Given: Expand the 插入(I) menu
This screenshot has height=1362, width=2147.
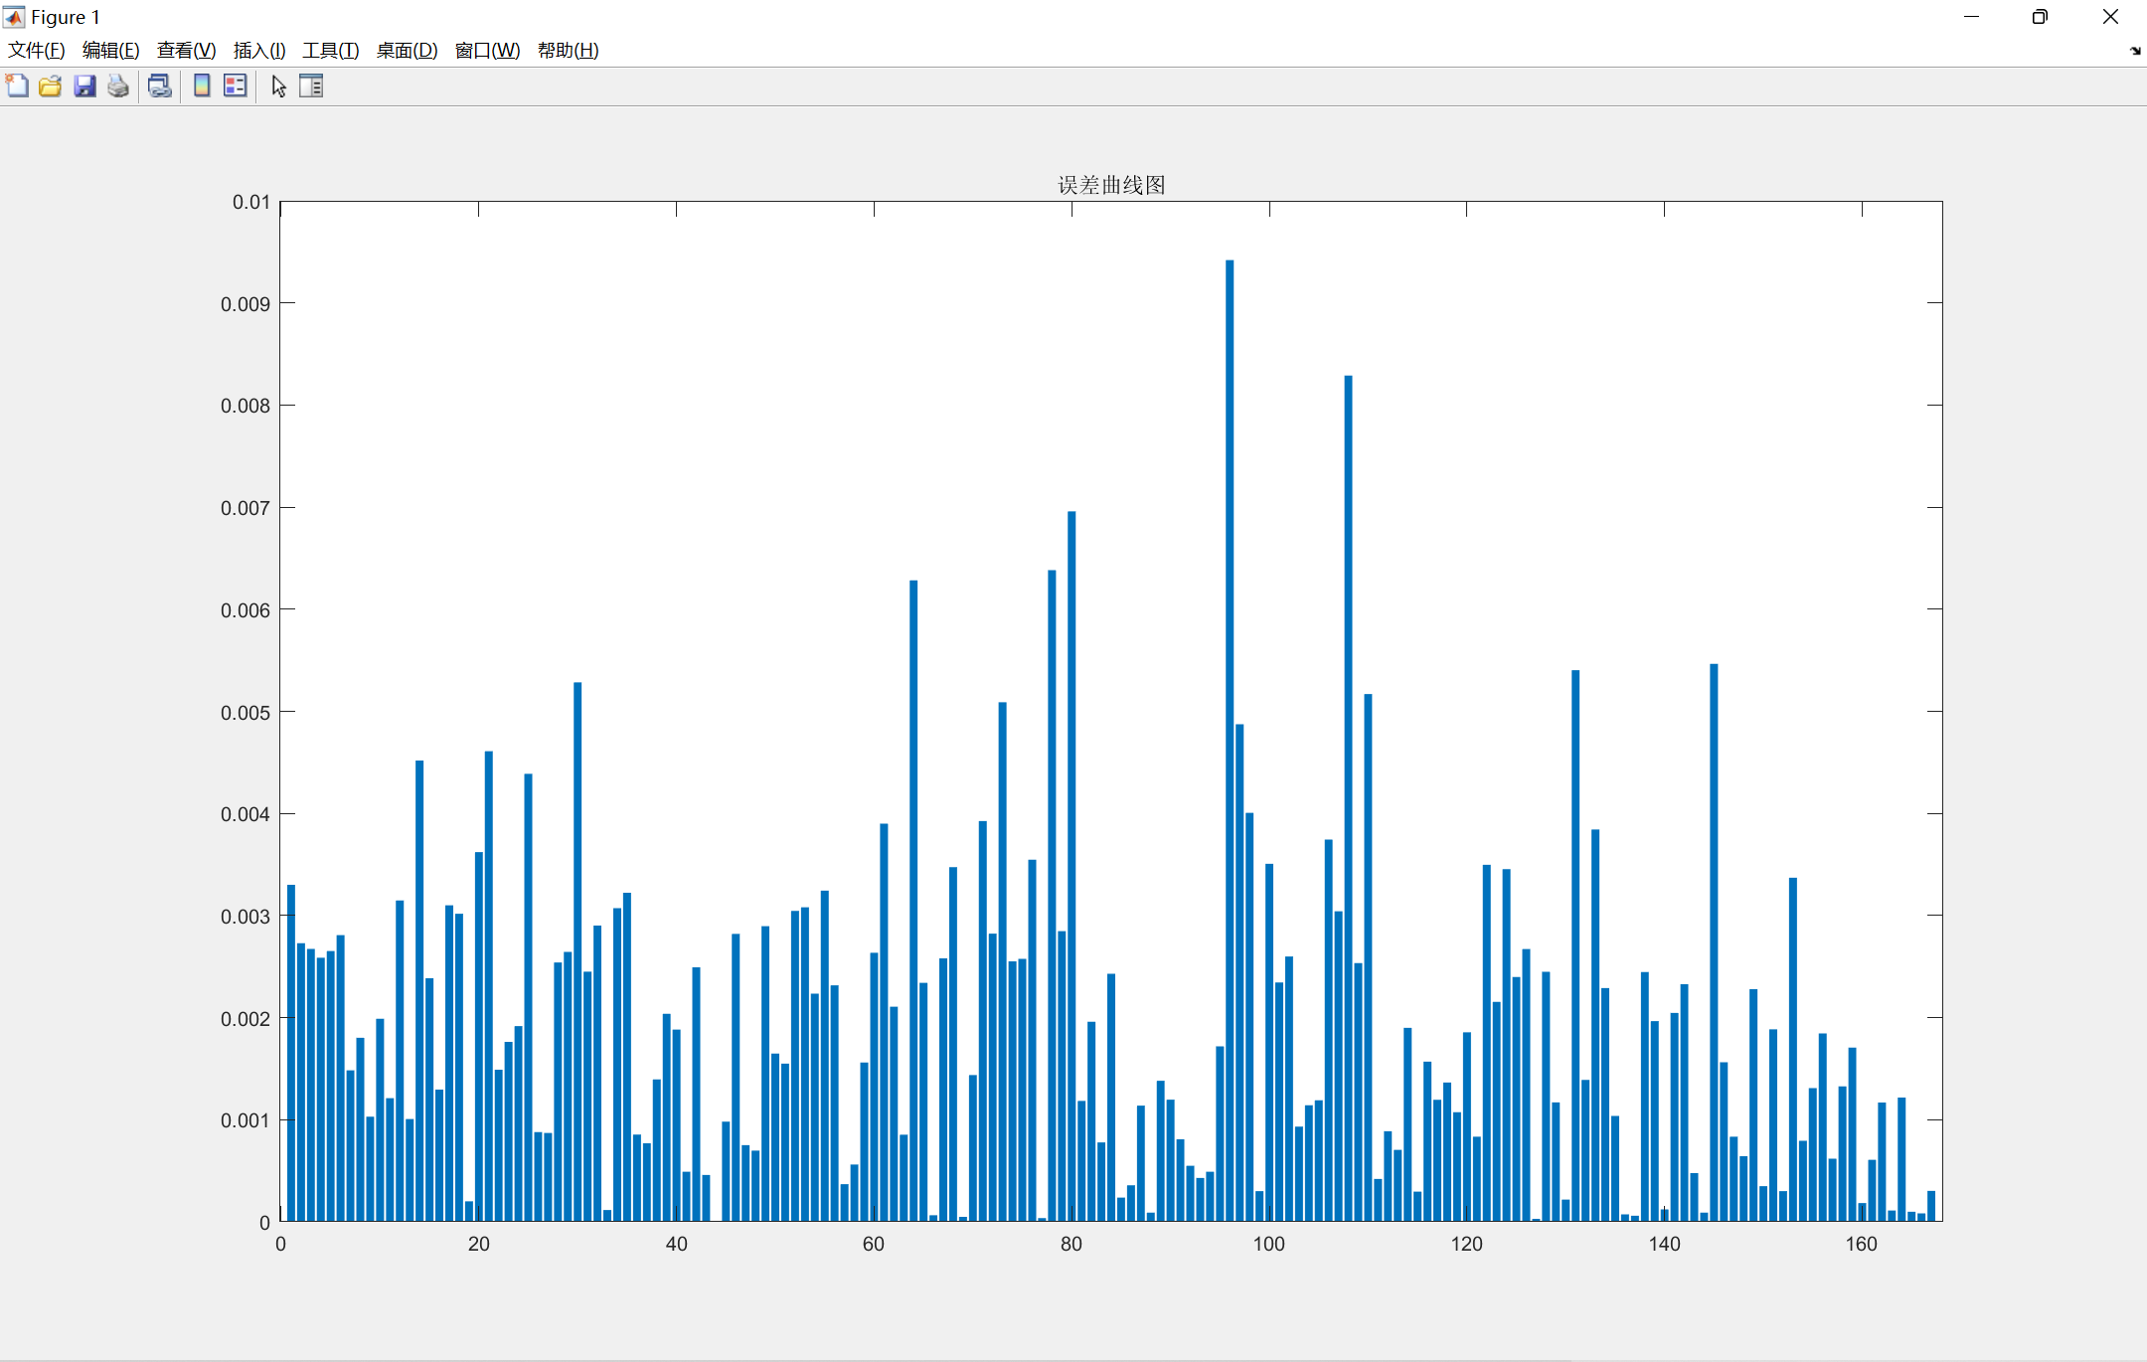Looking at the screenshot, I should point(259,51).
